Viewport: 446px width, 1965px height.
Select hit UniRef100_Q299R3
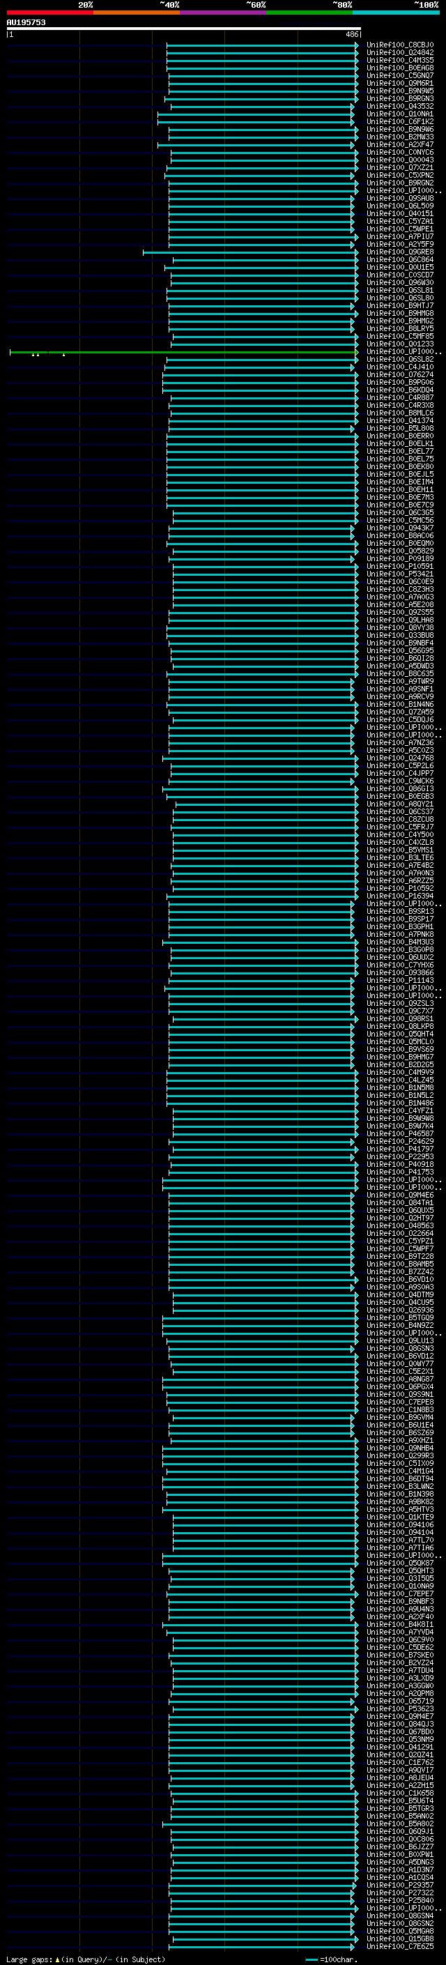[x=400, y=1455]
